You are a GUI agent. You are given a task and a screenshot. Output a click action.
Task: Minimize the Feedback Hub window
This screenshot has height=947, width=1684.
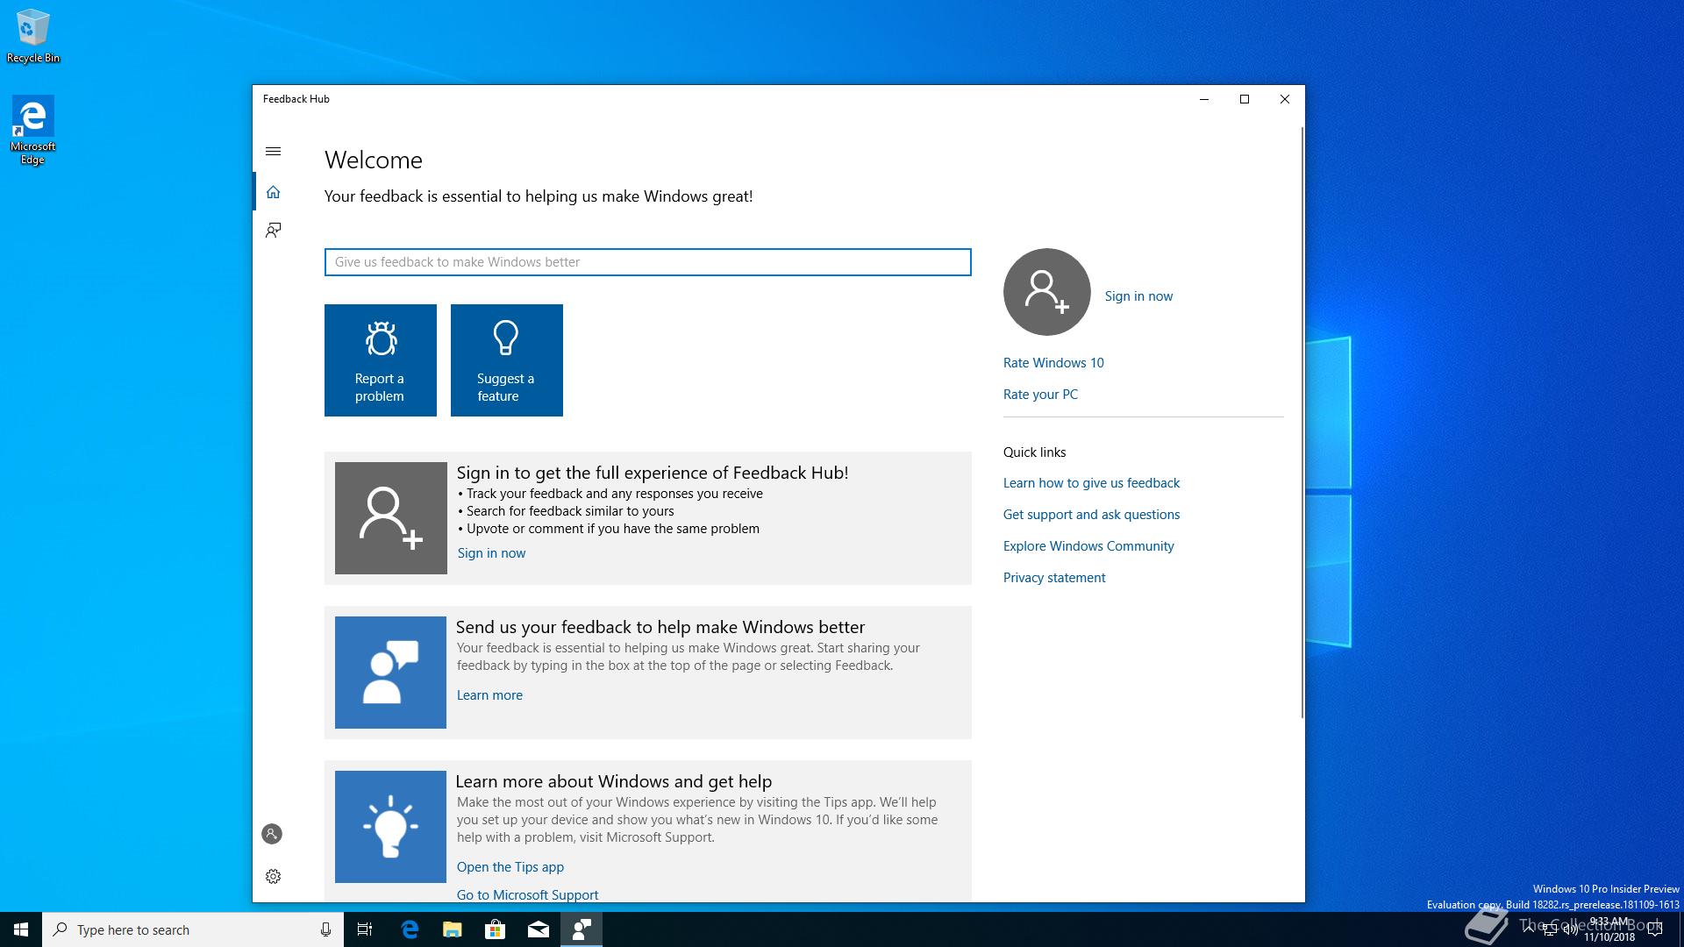(1204, 99)
